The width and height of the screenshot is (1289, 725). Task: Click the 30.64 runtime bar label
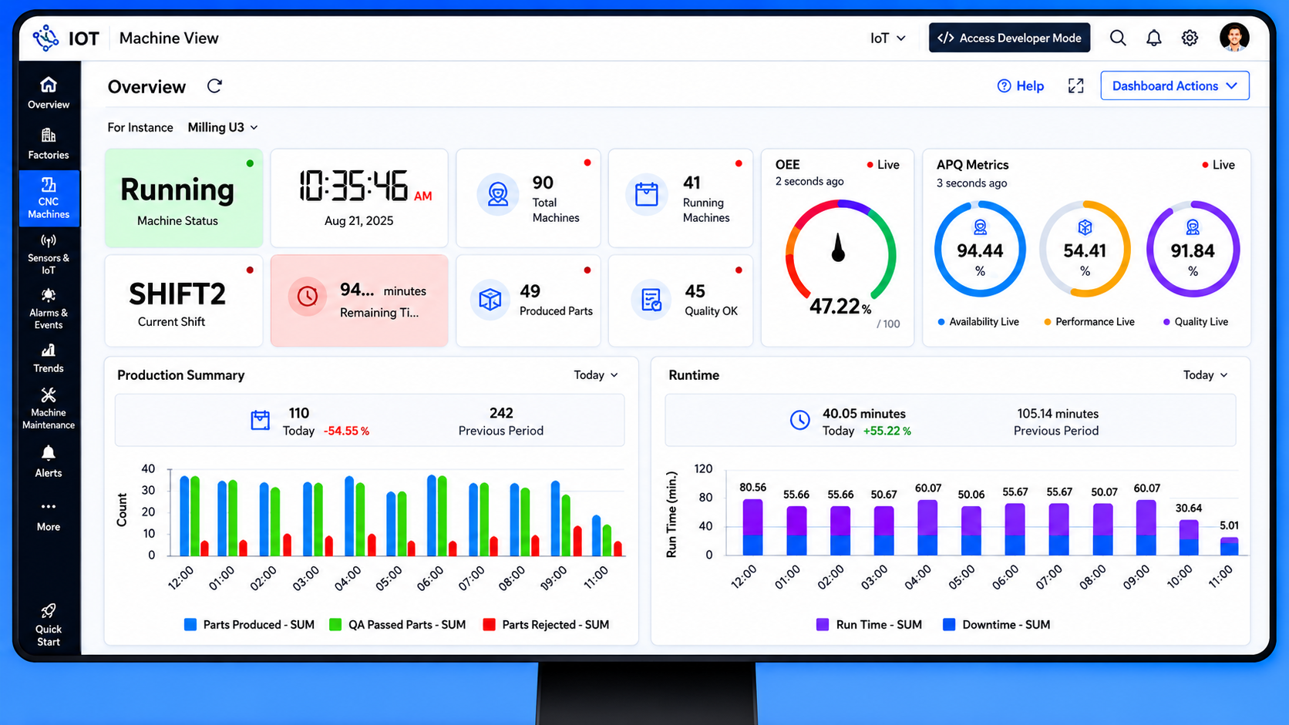coord(1189,509)
